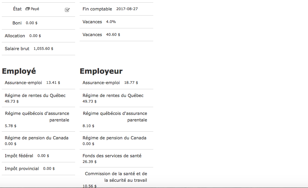This screenshot has height=188, width=308.
Task: Select employer Assurance-emploi value 18.77 $
Action: point(131,83)
